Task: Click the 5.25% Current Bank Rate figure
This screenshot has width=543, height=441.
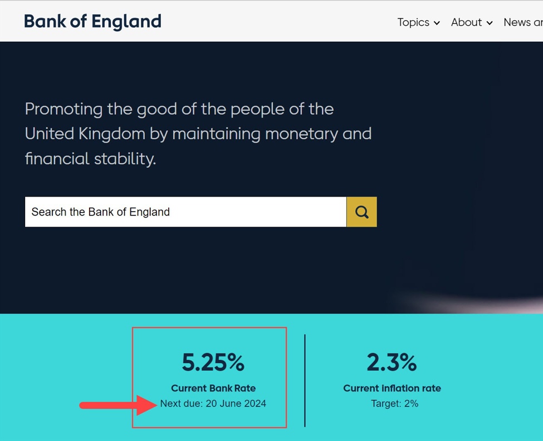Action: [x=213, y=362]
